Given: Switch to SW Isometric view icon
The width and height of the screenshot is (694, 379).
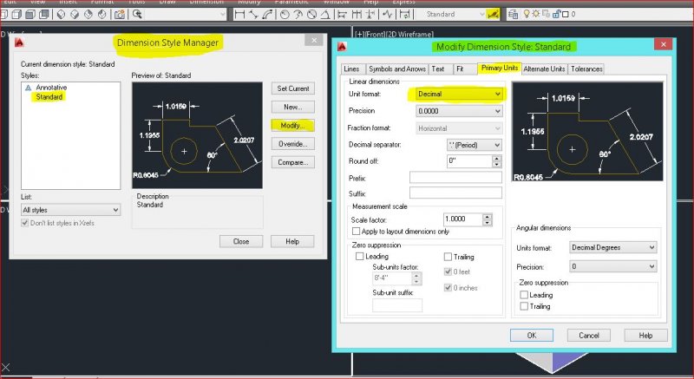Looking at the screenshot, I should [61, 15].
